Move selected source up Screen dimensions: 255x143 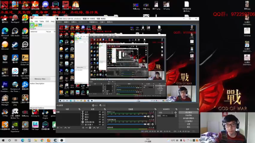tap(94, 128)
